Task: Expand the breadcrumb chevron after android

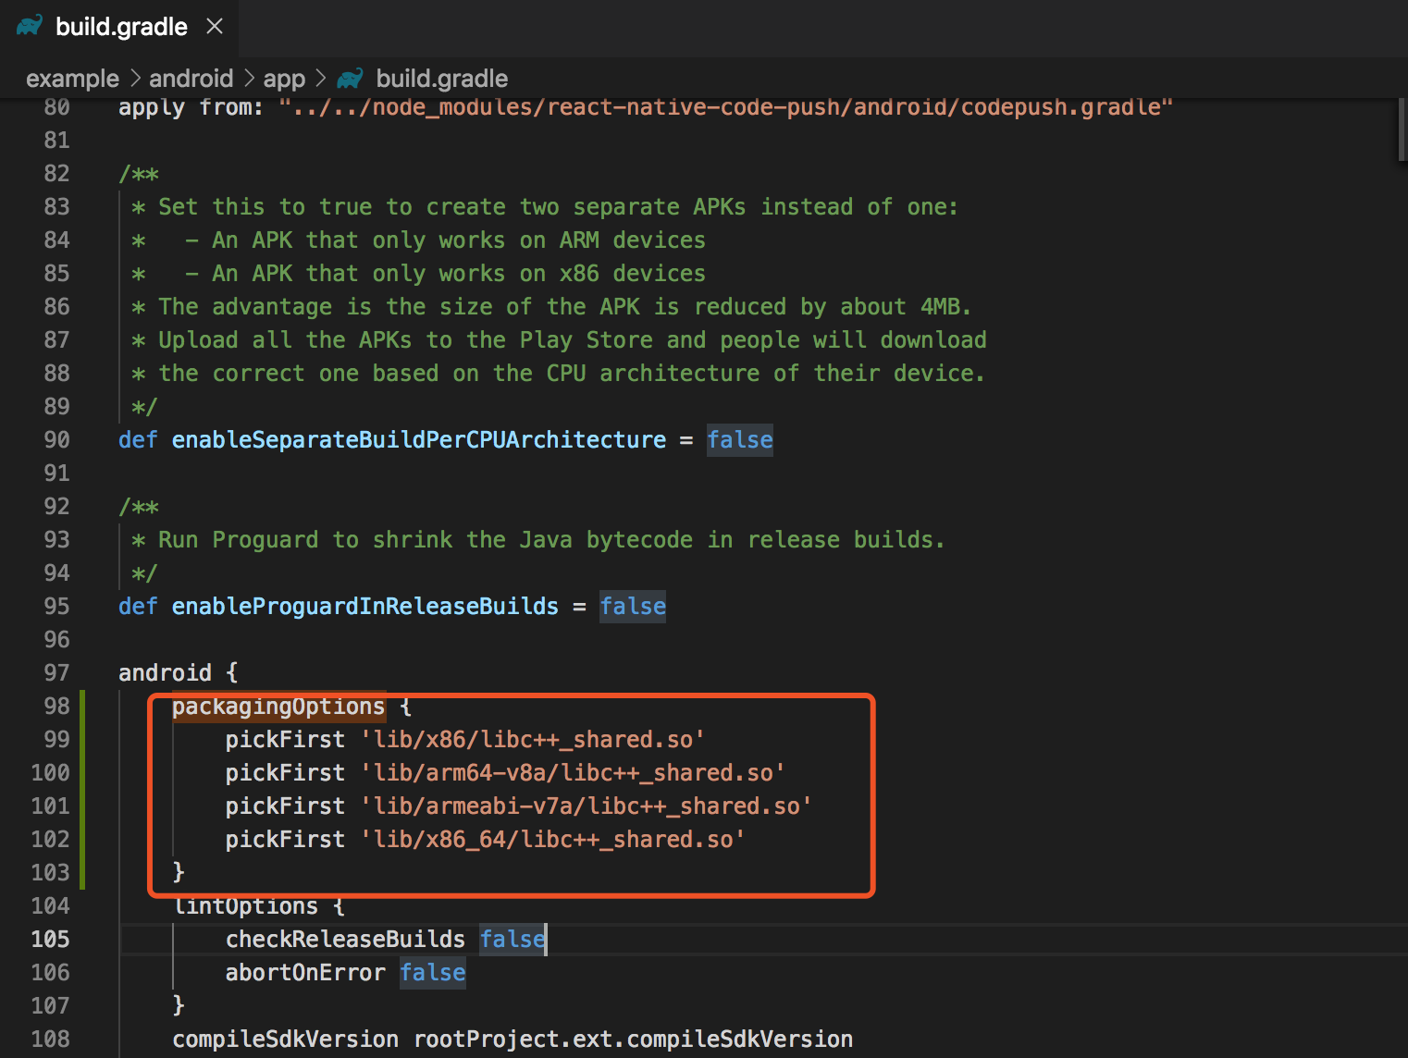Action: (x=248, y=79)
